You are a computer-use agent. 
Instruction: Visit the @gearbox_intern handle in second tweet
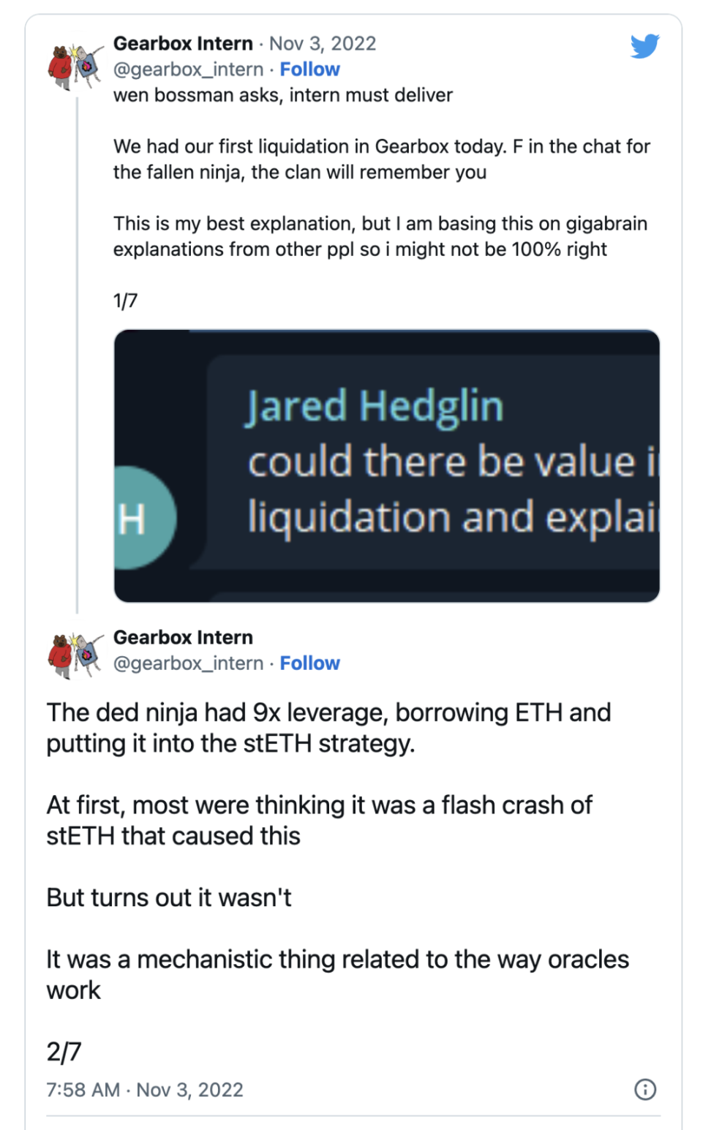pos(188,663)
